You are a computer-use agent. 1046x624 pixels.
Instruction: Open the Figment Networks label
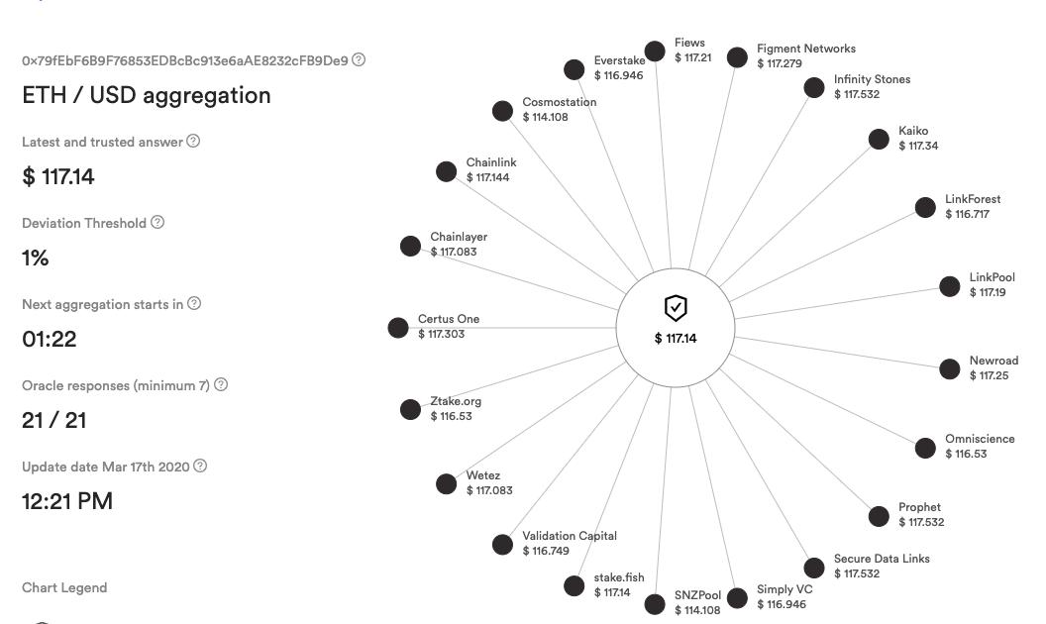pos(806,49)
